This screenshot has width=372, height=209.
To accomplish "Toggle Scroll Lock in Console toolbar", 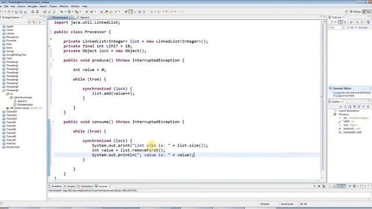I will pyautogui.click(x=334, y=186).
